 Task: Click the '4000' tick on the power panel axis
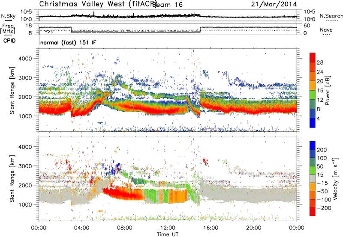click(x=25, y=59)
